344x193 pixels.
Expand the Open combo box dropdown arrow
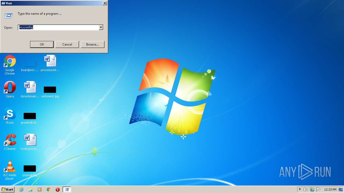[101, 27]
